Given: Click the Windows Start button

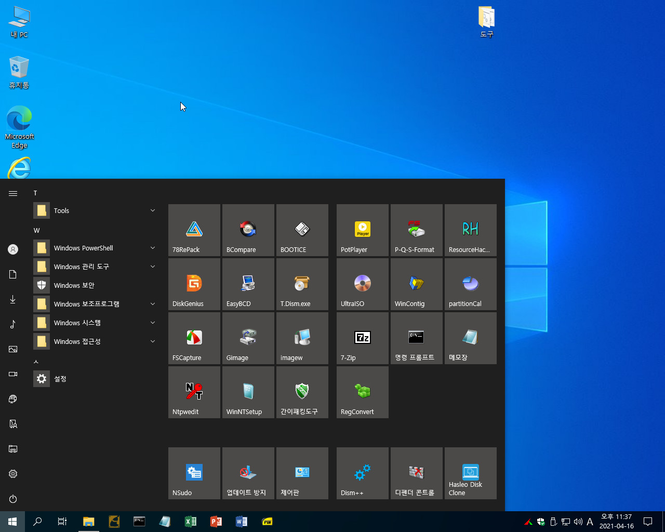Looking at the screenshot, I should (12, 522).
